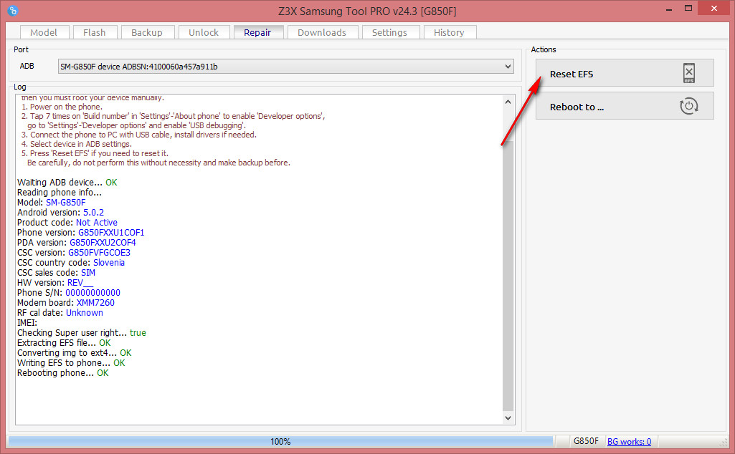Click the Z3X app icon in title bar

click(13, 10)
